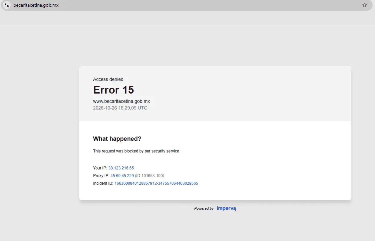Click the '(ID 101663-100)' proxy ID text

coord(150,176)
